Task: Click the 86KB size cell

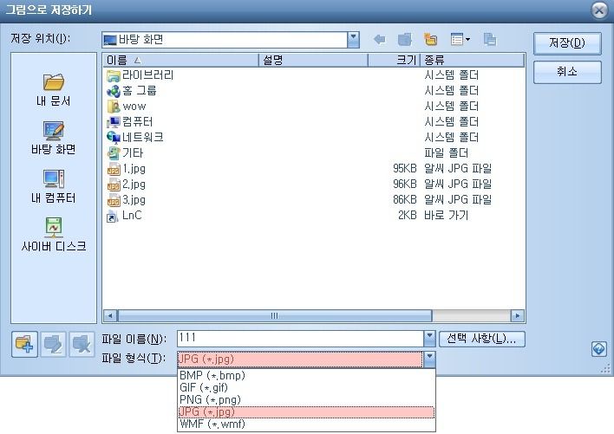Action: (x=404, y=200)
